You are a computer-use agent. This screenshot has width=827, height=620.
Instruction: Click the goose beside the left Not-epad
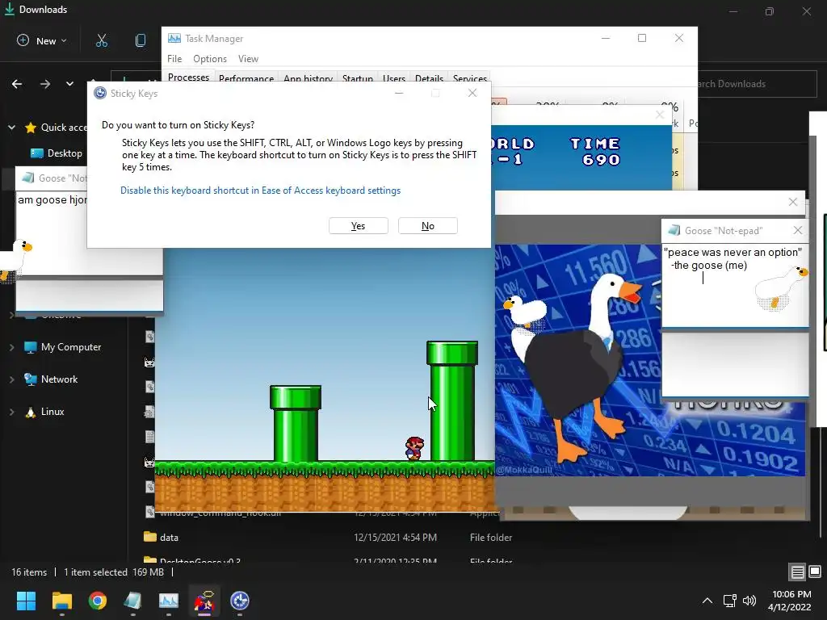15,260
